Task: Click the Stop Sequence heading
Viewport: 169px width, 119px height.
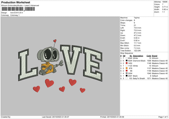Action: [126, 52]
